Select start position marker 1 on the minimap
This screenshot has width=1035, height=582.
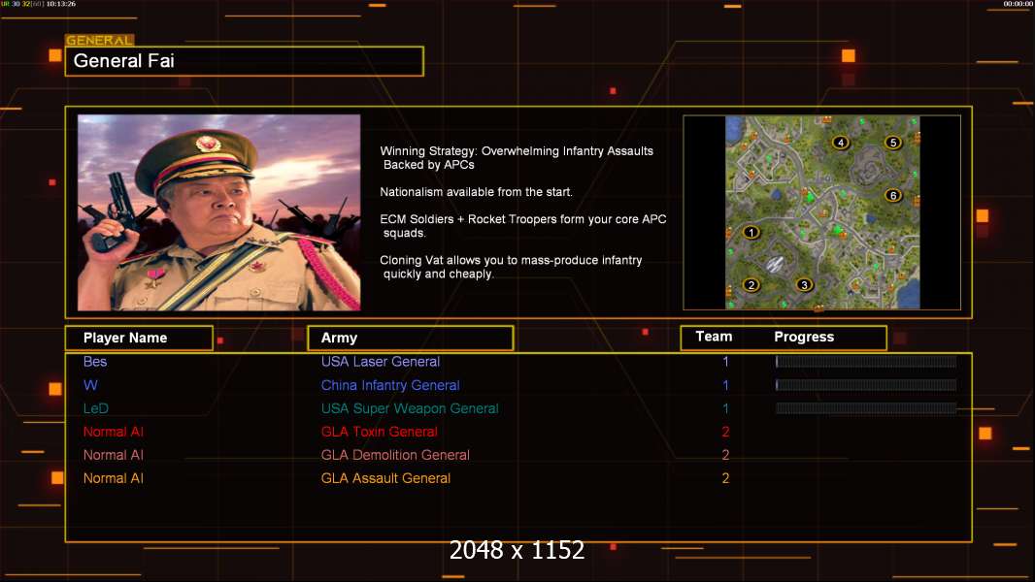tap(751, 232)
